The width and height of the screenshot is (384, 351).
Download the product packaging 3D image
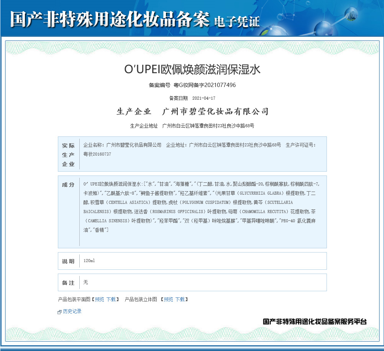180,299
